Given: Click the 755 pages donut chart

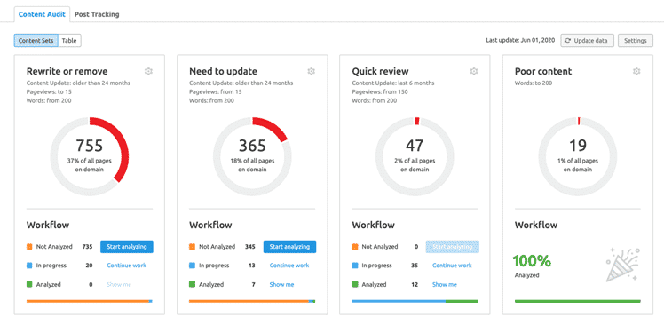Looking at the screenshot, I should [x=90, y=156].
